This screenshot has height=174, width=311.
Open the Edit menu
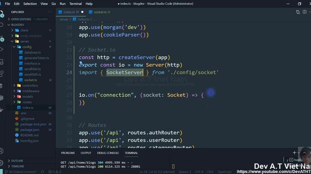point(17,3)
